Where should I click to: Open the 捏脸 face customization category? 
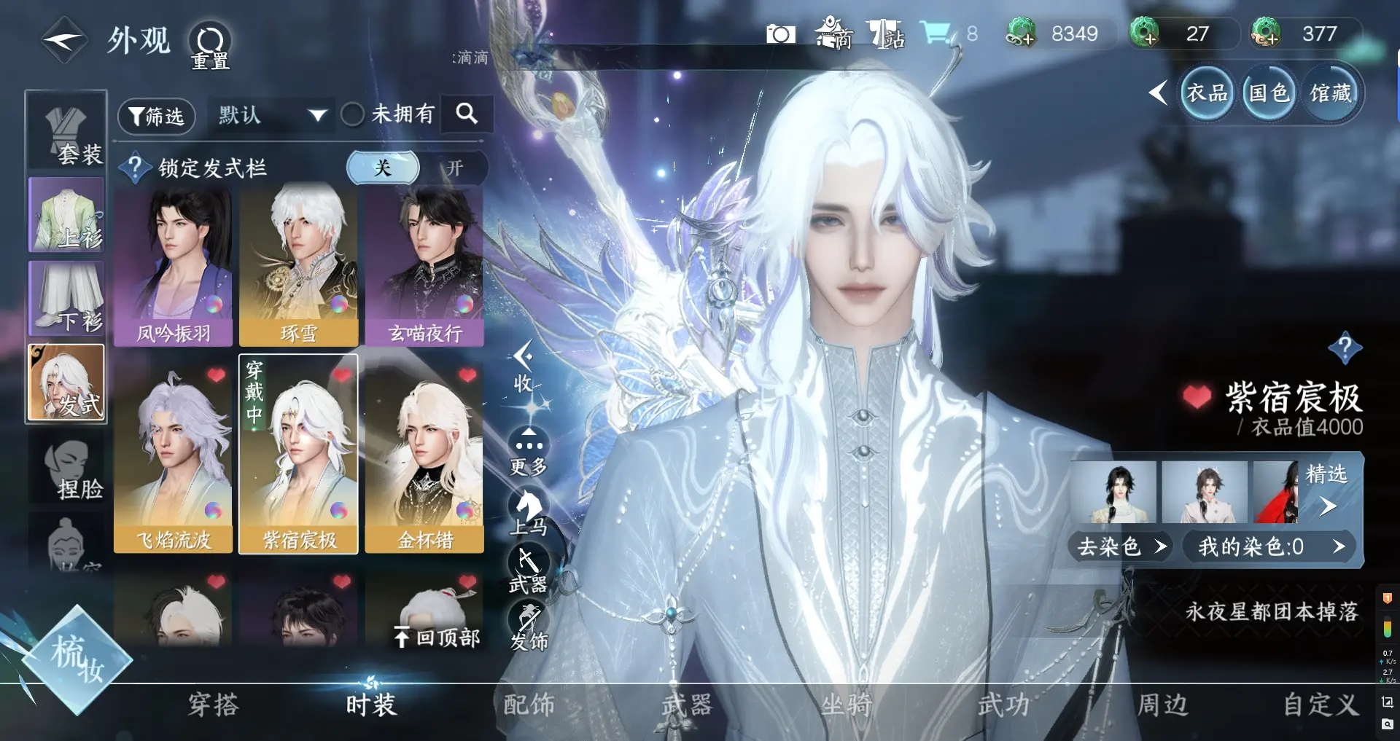tap(66, 466)
